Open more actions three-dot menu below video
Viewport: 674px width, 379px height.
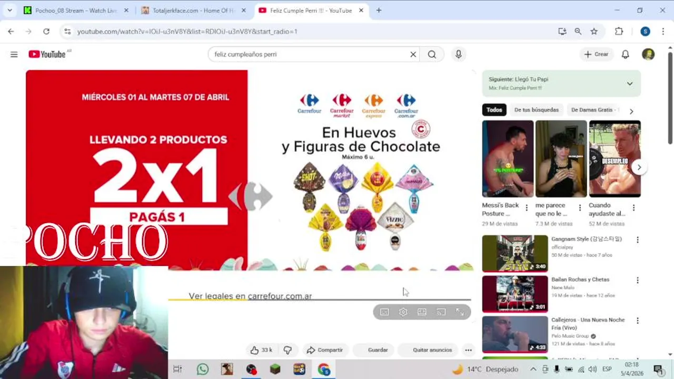pyautogui.click(x=468, y=350)
